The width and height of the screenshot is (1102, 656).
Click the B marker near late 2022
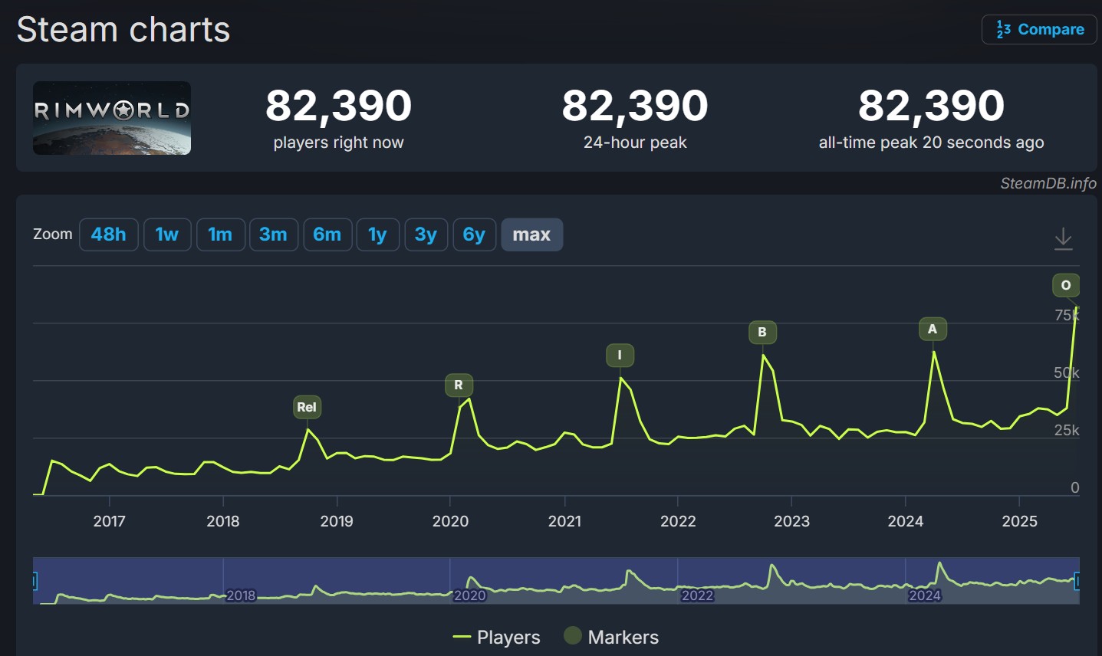click(762, 332)
